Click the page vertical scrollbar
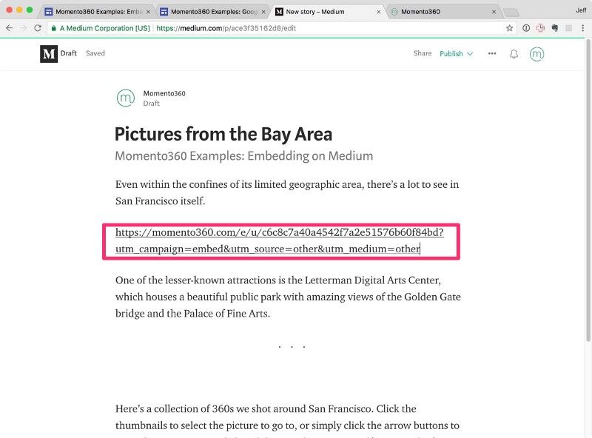The width and height of the screenshot is (592, 438). [x=588, y=189]
